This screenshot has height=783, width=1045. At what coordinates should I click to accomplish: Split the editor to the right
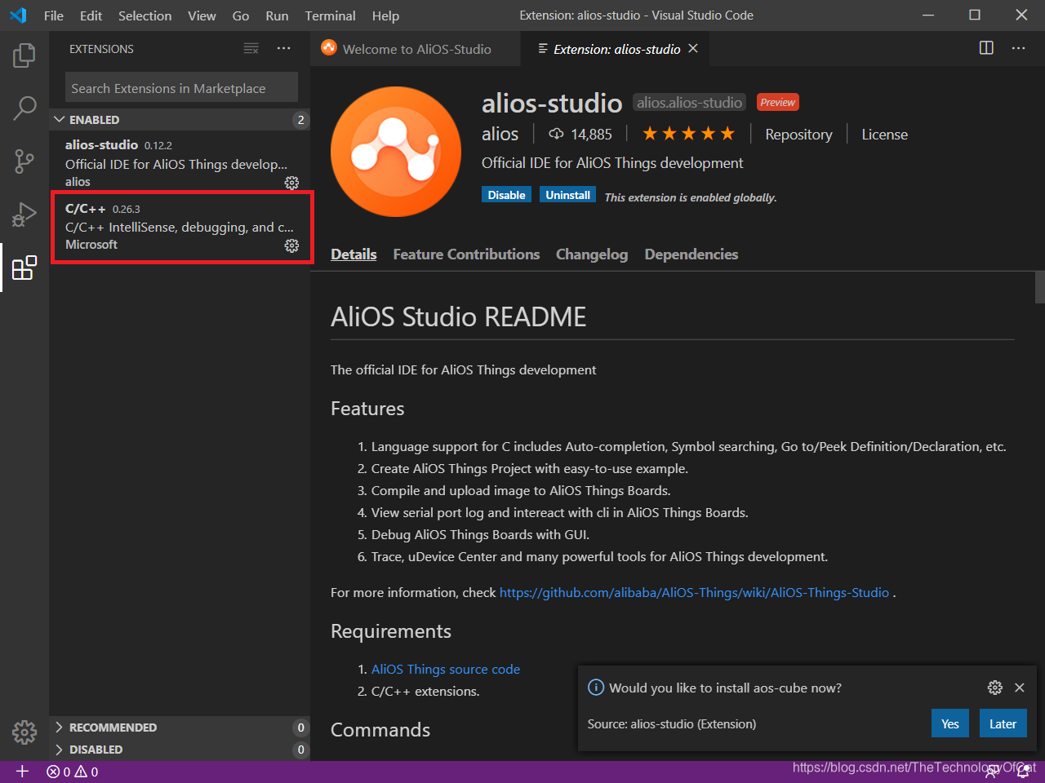coord(986,48)
